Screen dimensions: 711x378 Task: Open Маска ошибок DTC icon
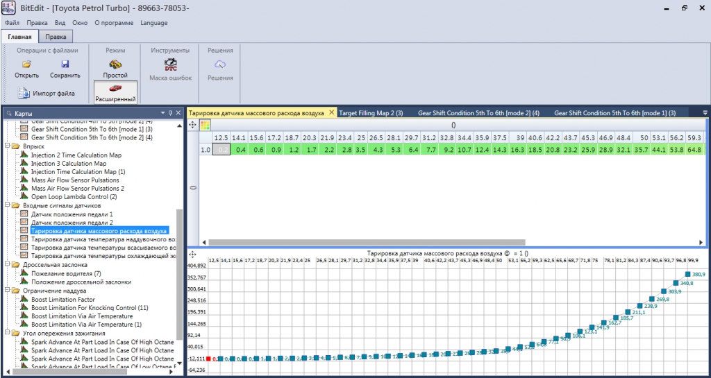click(x=171, y=64)
